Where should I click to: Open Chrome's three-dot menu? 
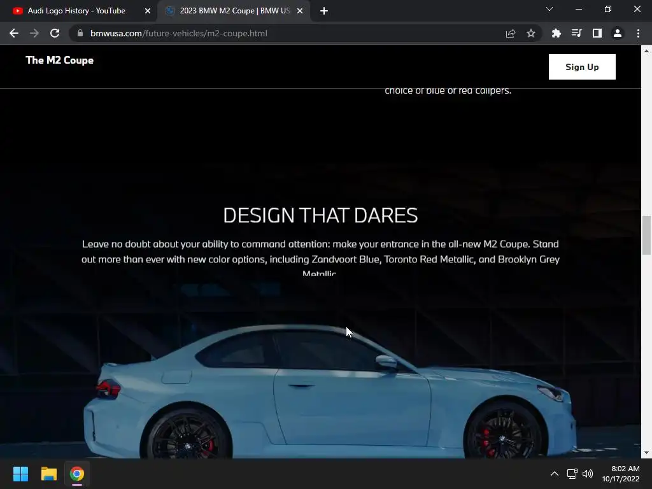tap(638, 33)
